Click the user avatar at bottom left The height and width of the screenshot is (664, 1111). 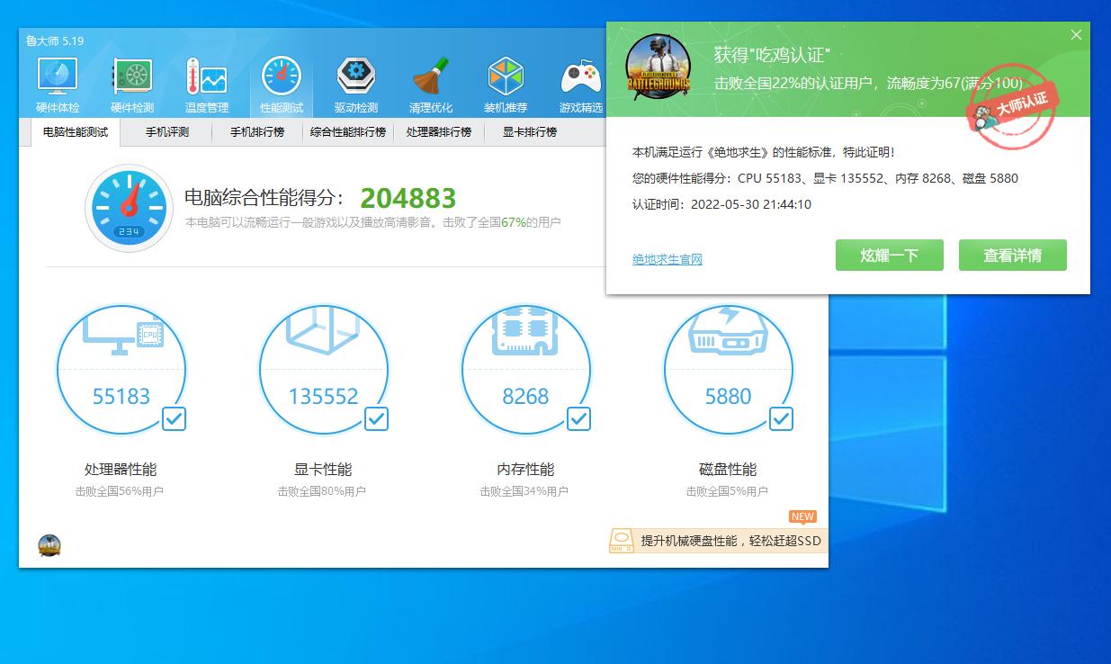(x=49, y=543)
